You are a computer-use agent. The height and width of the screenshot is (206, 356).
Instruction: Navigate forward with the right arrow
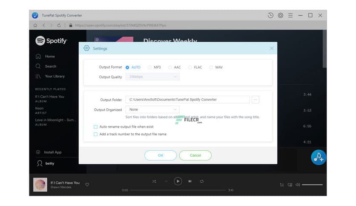coord(51,26)
